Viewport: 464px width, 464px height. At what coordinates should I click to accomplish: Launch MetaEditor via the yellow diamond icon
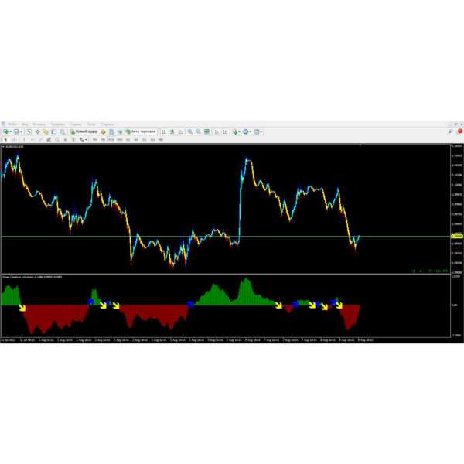coord(103,131)
